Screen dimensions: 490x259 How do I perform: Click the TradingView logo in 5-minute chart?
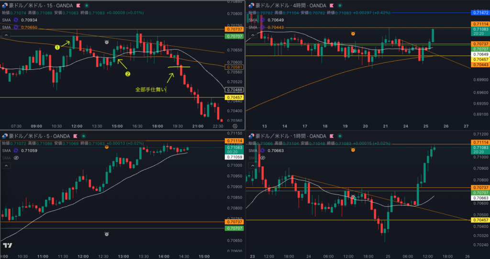pos(8,246)
